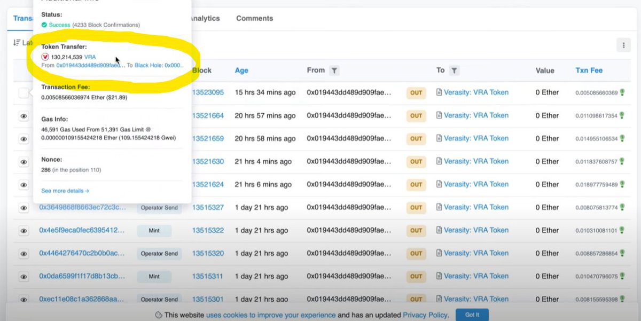
Task: Click green gas icon beside fee 0.010470796075
Action: (x=622, y=276)
